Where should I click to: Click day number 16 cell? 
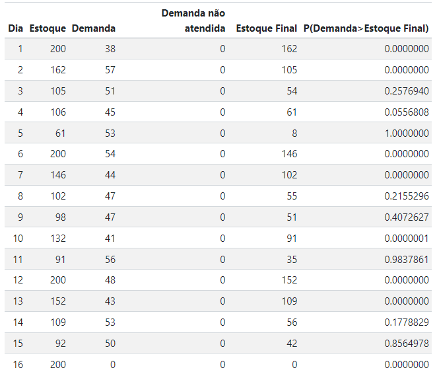click(x=18, y=364)
